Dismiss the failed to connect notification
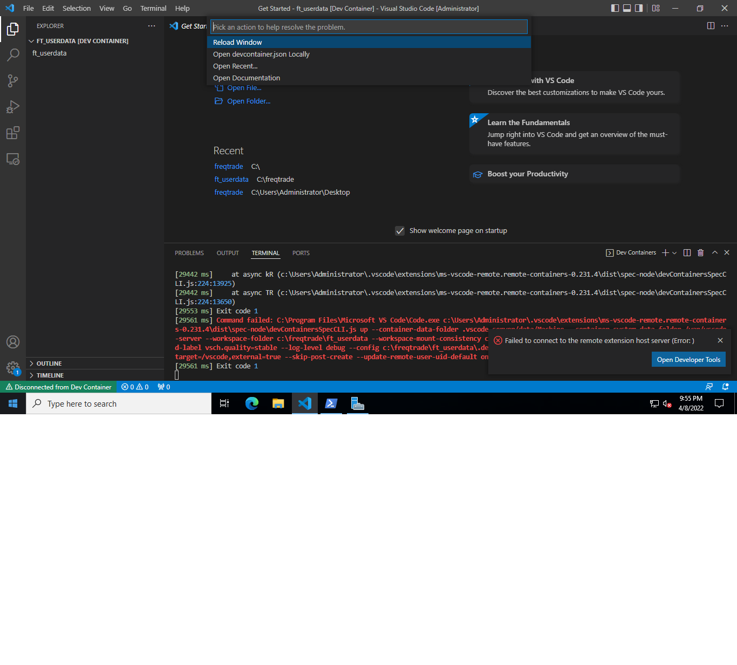 [x=720, y=340]
